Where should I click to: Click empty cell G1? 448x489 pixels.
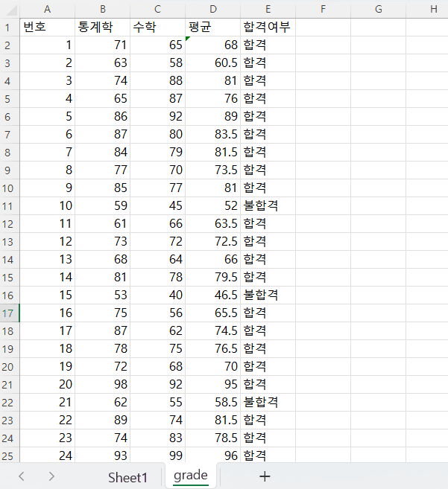378,27
